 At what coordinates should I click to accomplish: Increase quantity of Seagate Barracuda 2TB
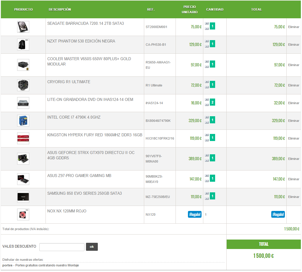[207, 23]
